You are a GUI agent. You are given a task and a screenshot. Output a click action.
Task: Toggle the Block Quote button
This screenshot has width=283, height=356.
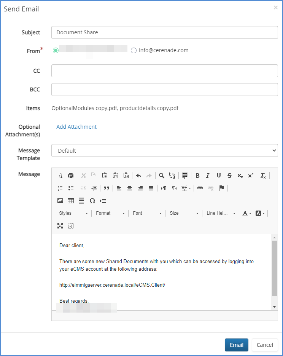[107, 188]
